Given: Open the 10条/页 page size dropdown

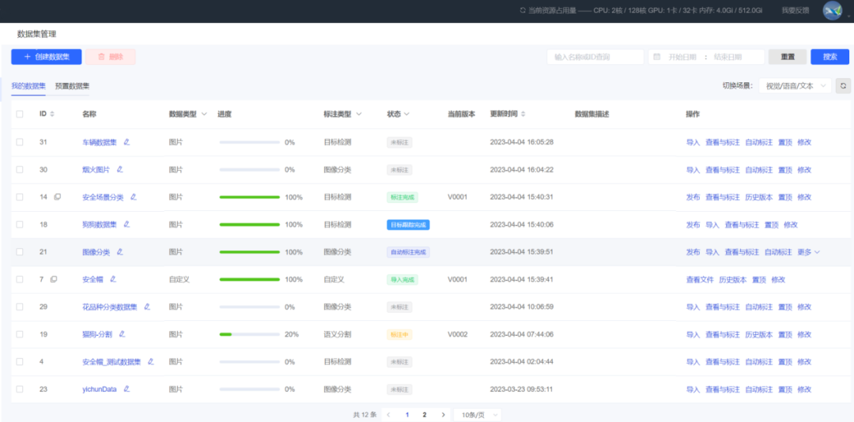Looking at the screenshot, I should coord(480,415).
